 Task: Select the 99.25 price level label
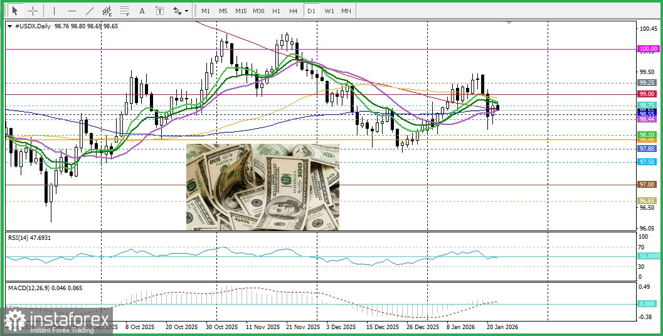[647, 82]
